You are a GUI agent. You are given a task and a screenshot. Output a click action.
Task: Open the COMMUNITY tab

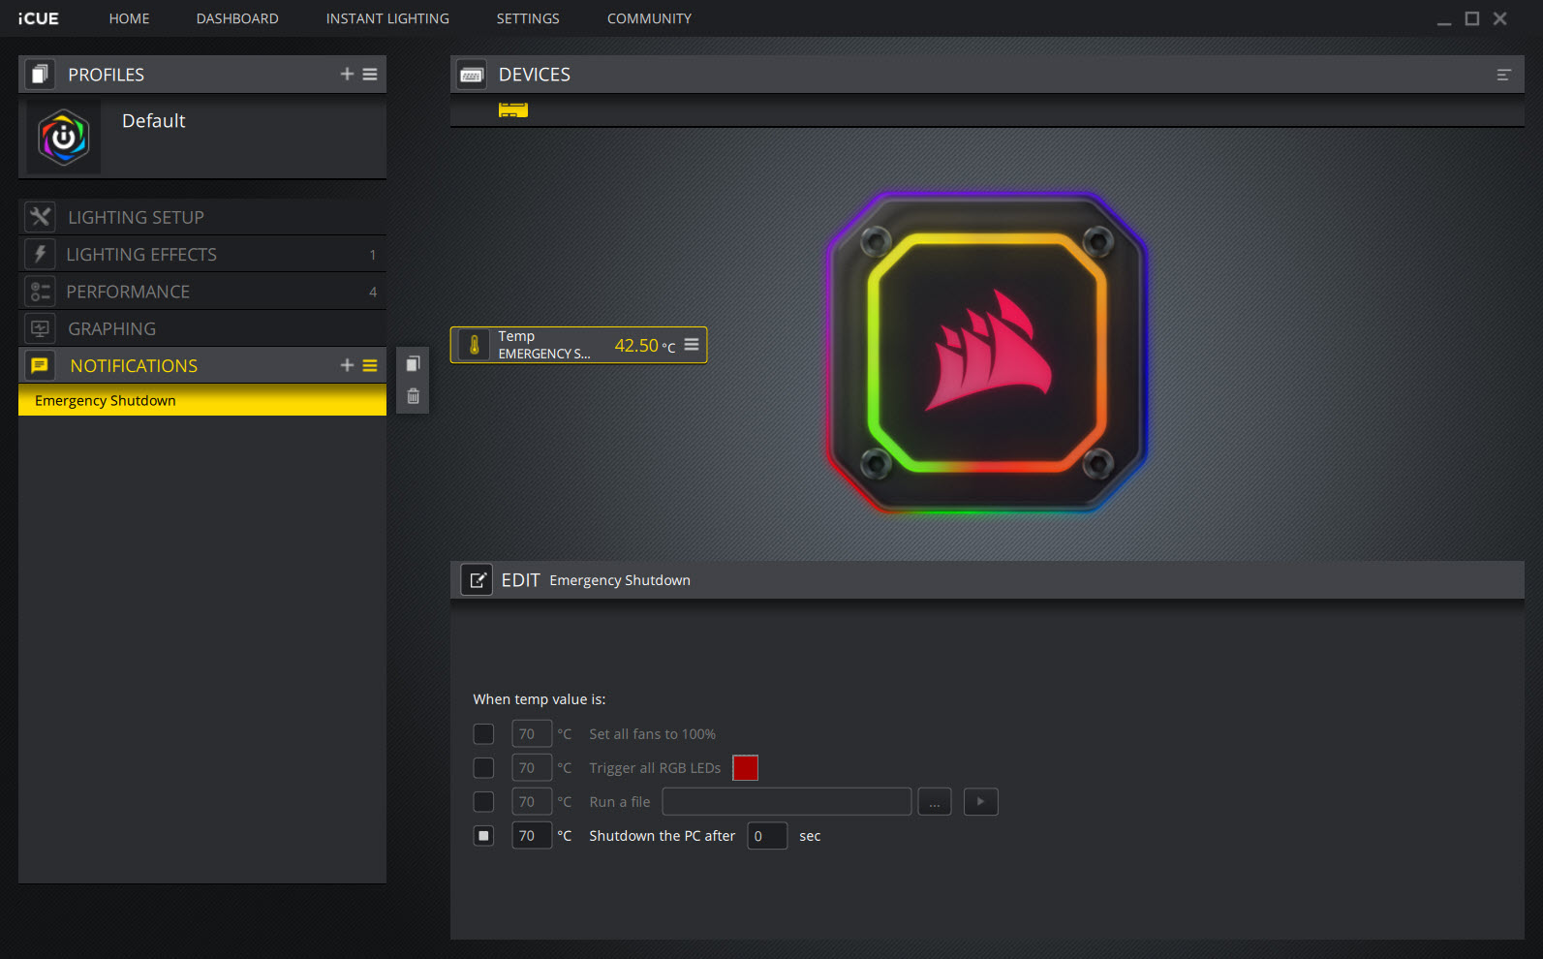point(649,18)
